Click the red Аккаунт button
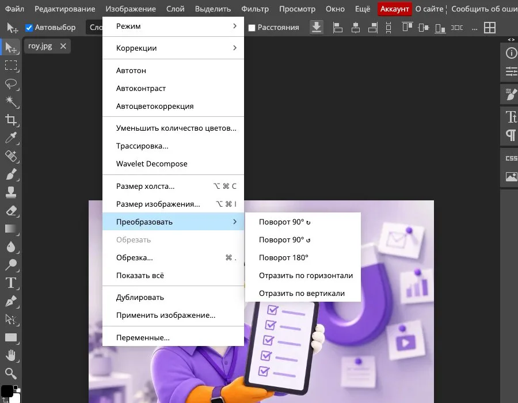Image resolution: width=518 pixels, height=403 pixels. coord(394,9)
